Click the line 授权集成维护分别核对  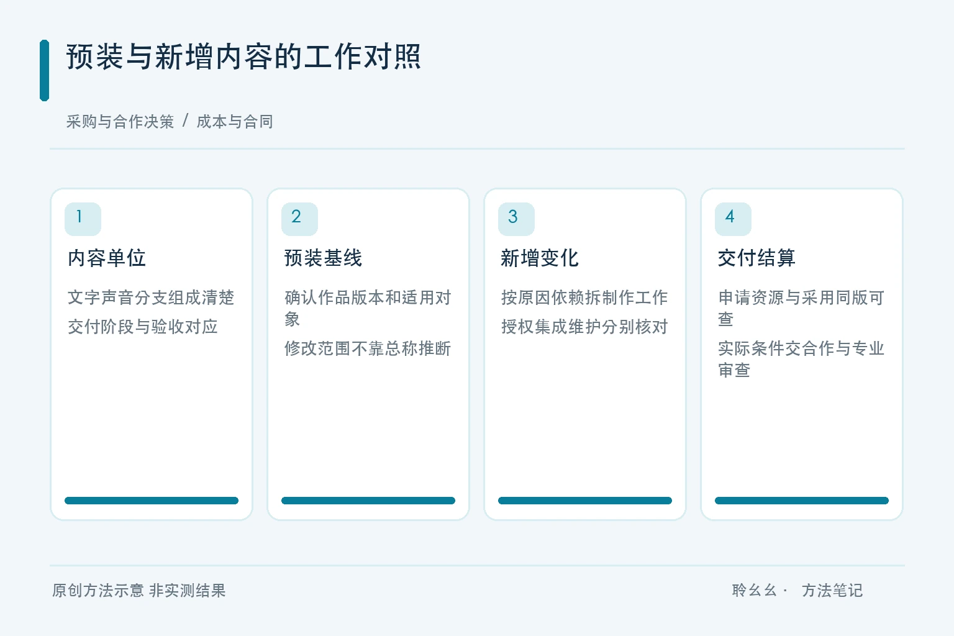click(584, 327)
